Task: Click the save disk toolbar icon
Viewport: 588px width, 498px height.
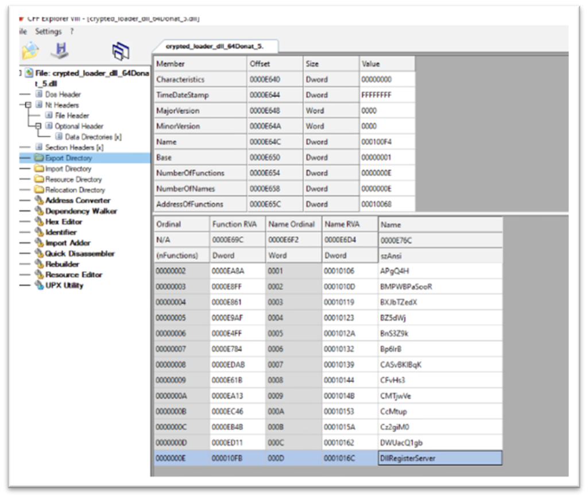Action: 59,51
